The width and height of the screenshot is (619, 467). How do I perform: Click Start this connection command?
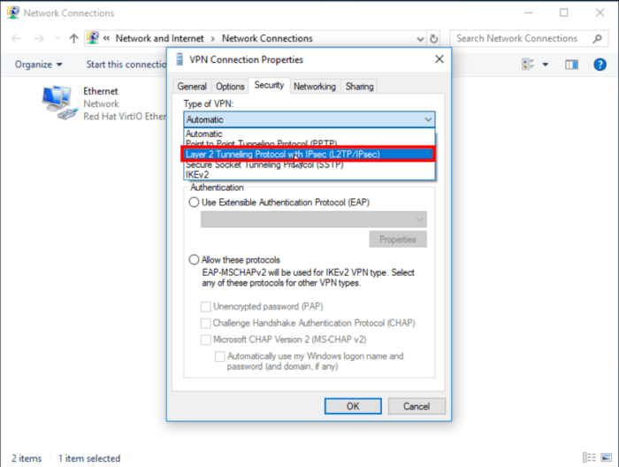(x=126, y=65)
